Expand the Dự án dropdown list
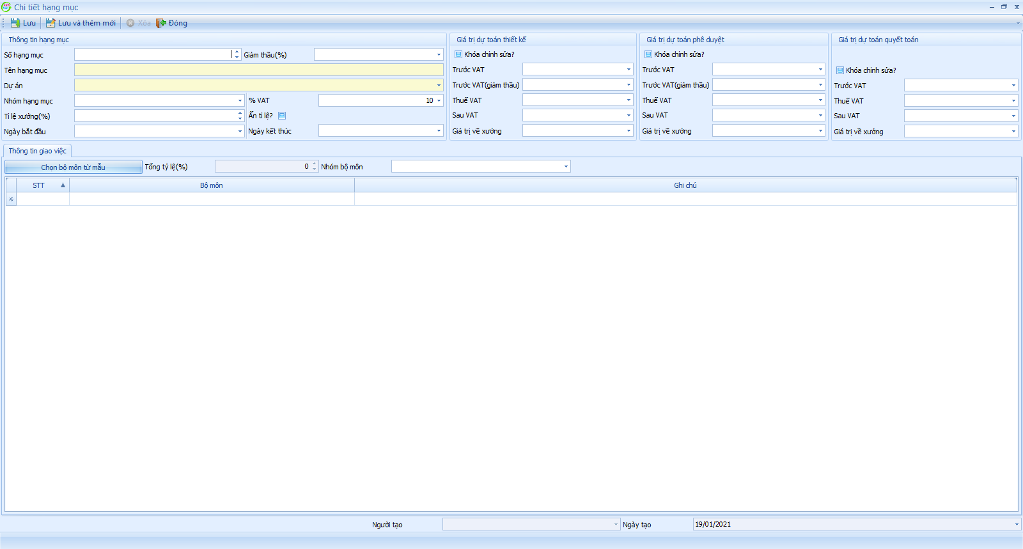This screenshot has width=1023, height=549. [x=439, y=86]
